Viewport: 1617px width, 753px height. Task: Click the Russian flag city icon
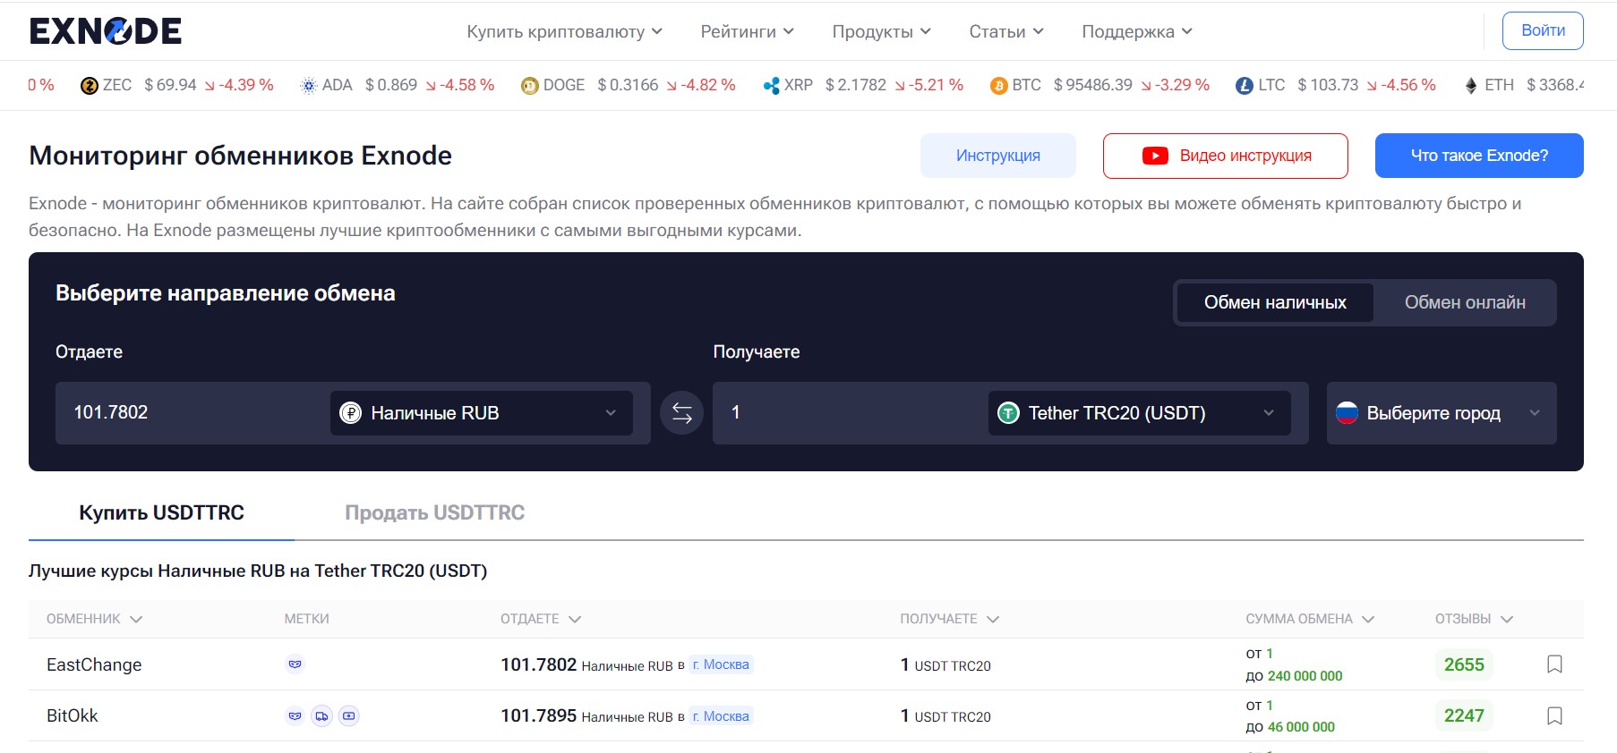[1347, 412]
